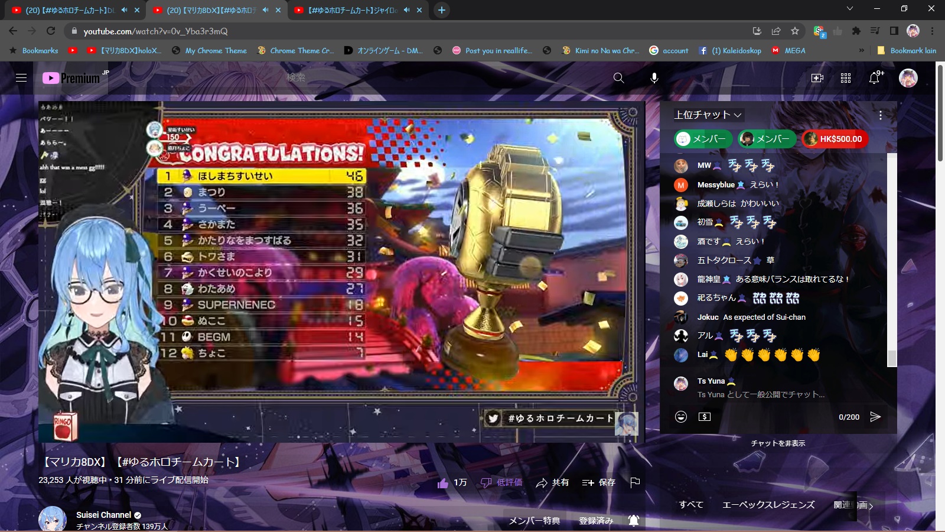Open the YouTube apps grid icon
The image size is (945, 532).
coord(846,77)
